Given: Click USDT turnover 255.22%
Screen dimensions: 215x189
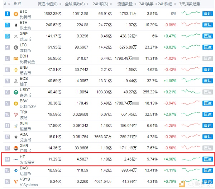Looking at the screenshot, I should pos(150,92).
